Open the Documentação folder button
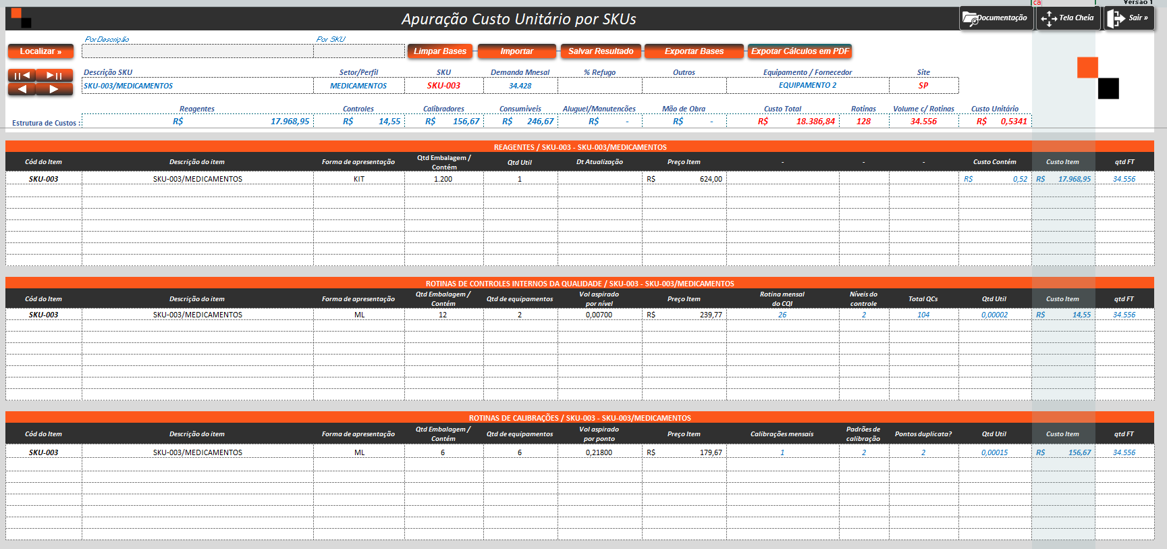 (996, 18)
